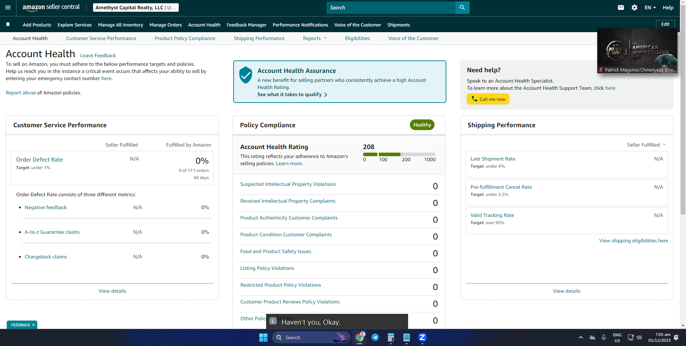
Task: Open Product Authenticity Customer Complaints
Action: (x=289, y=218)
